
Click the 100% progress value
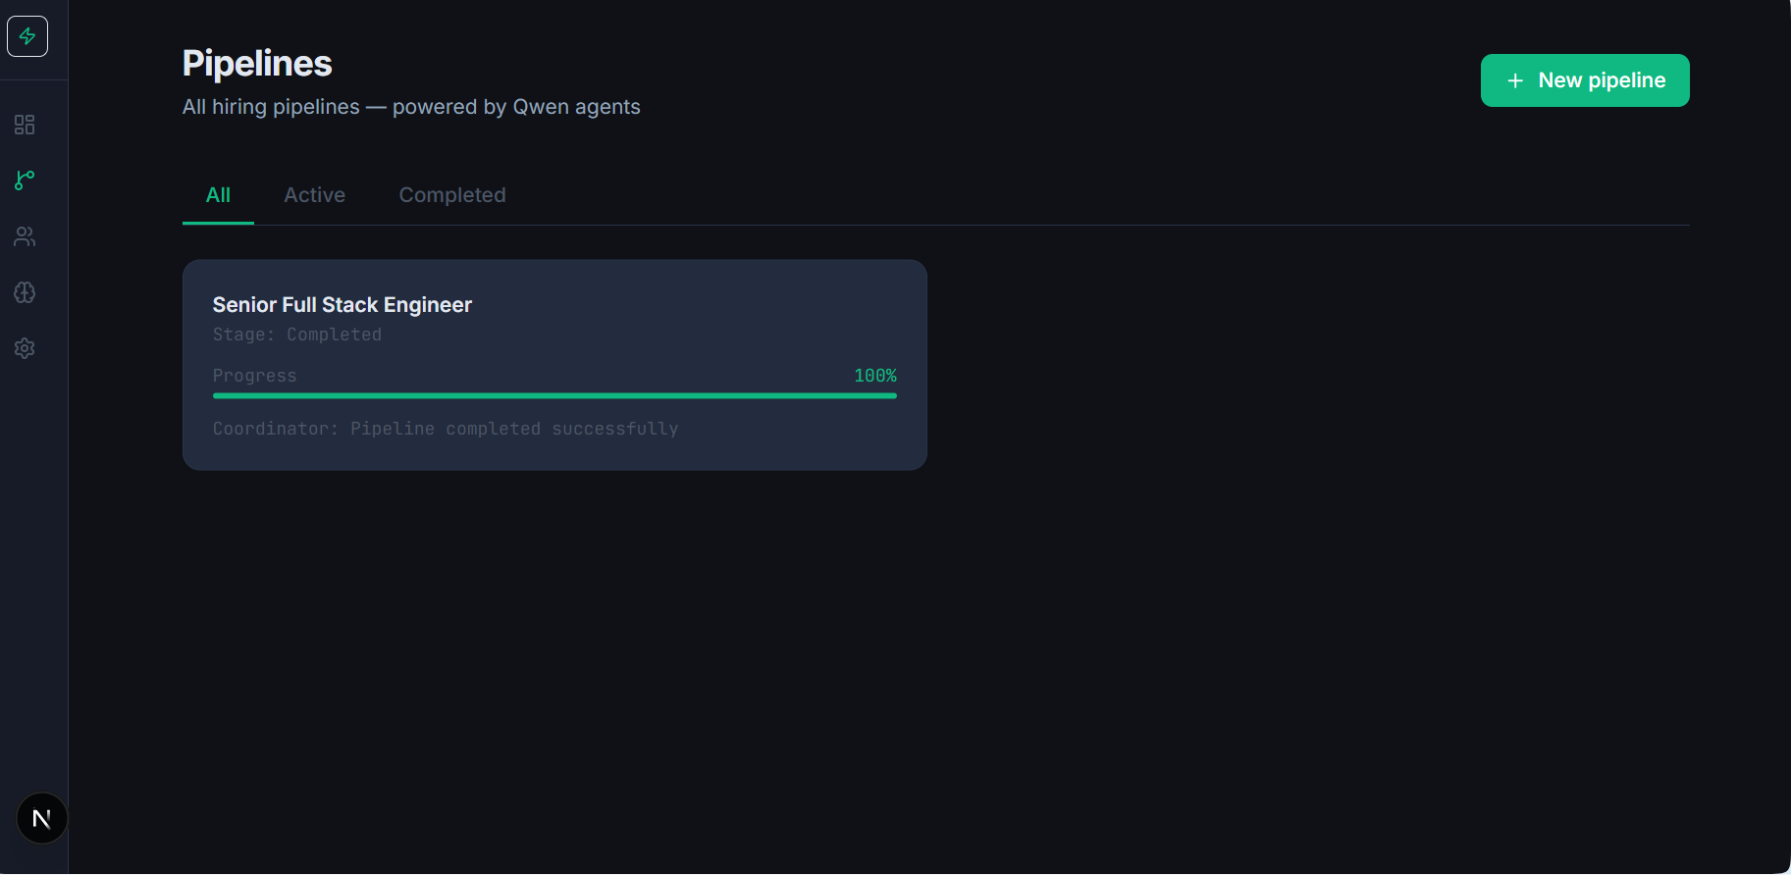[875, 376]
